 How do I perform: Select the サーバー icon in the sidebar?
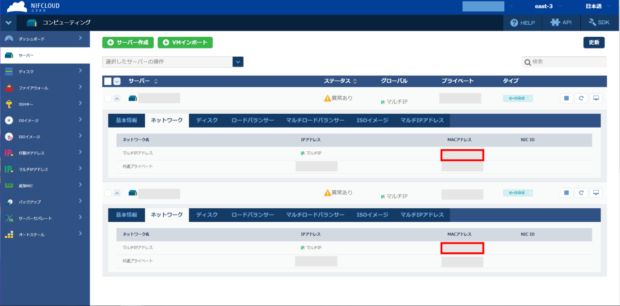(x=9, y=55)
